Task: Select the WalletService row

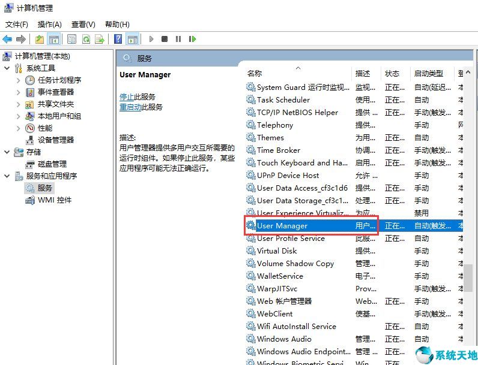Action: [x=354, y=276]
